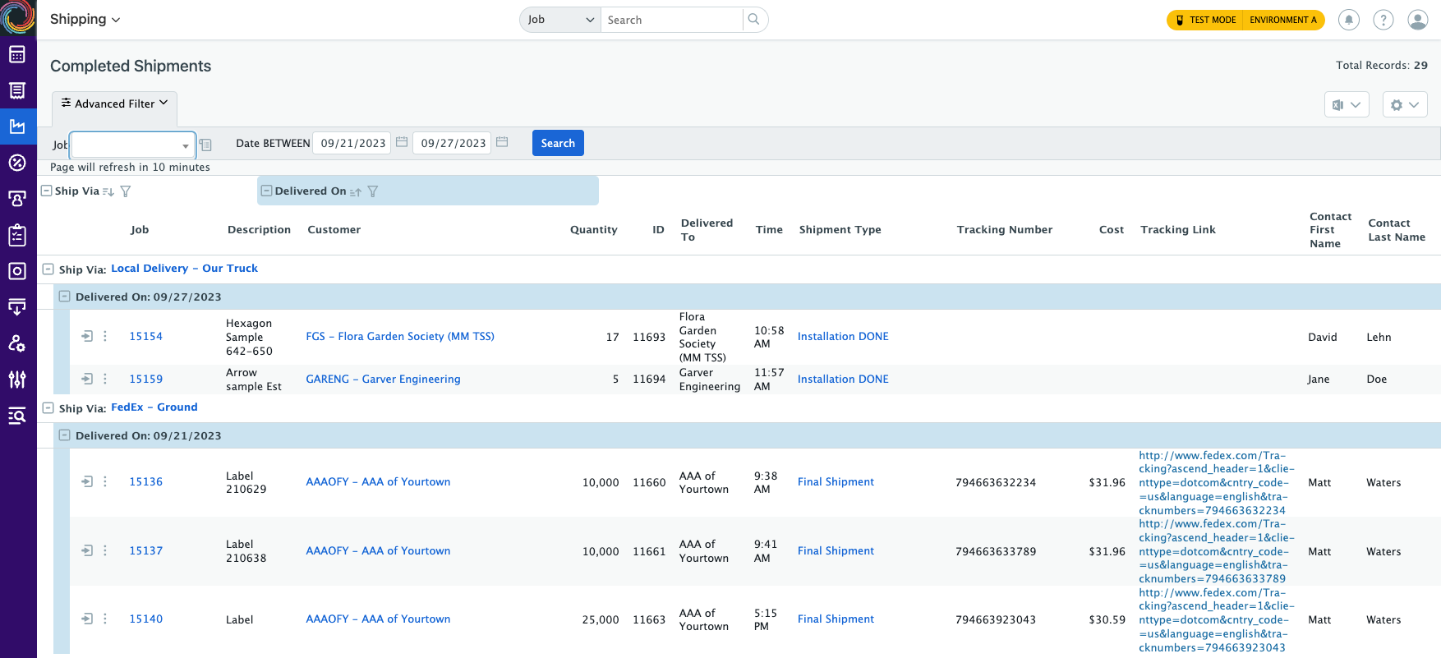The image size is (1441, 658).
Task: Open the gear settings dropdown
Action: pos(1404,104)
